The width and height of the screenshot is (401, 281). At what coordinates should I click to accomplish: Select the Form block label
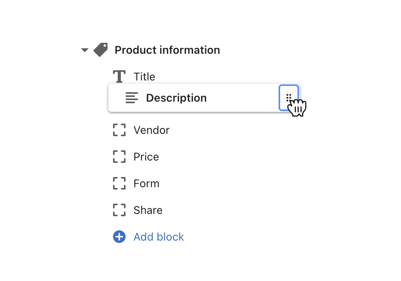[146, 184]
